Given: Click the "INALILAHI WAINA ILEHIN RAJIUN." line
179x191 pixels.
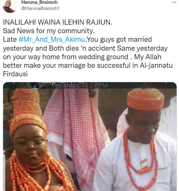Looking at the screenshot, I should tap(57, 22).
